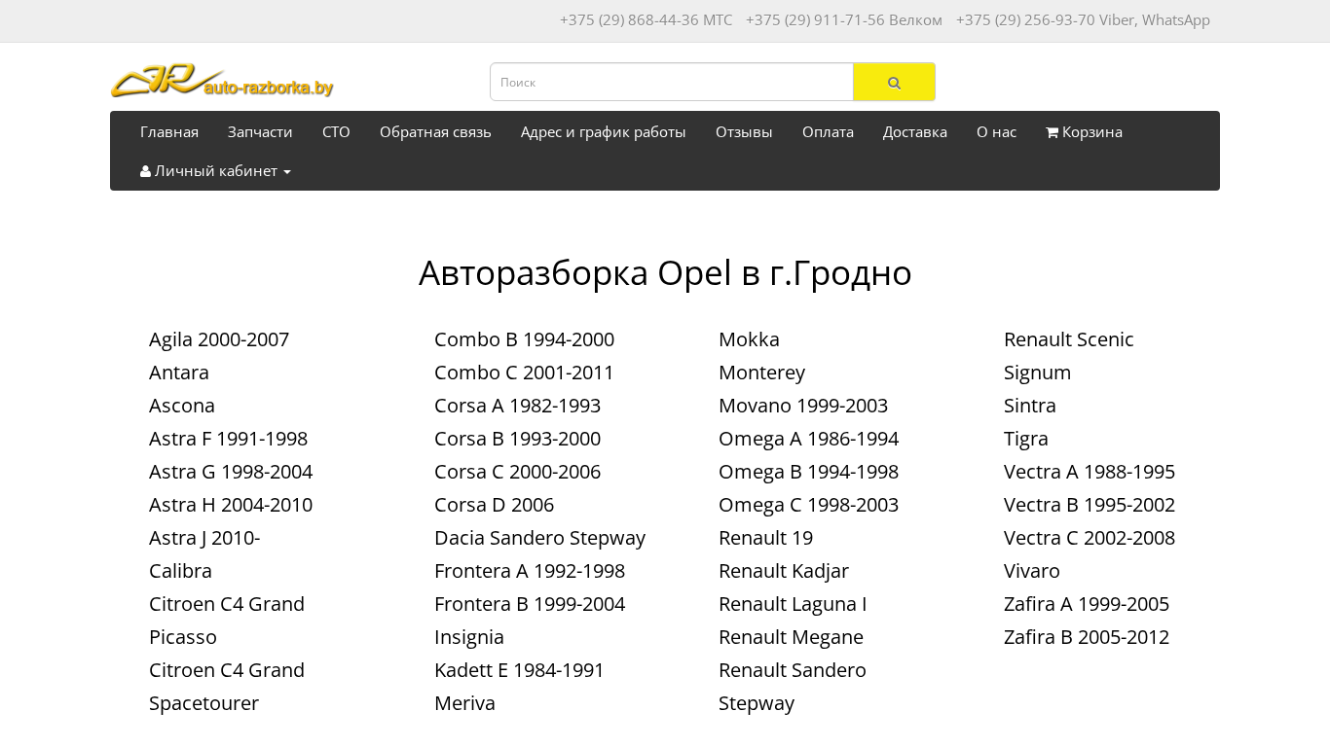Select Zafira A 1999-2005
Image resolution: width=1330 pixels, height=747 pixels.
tap(1087, 604)
